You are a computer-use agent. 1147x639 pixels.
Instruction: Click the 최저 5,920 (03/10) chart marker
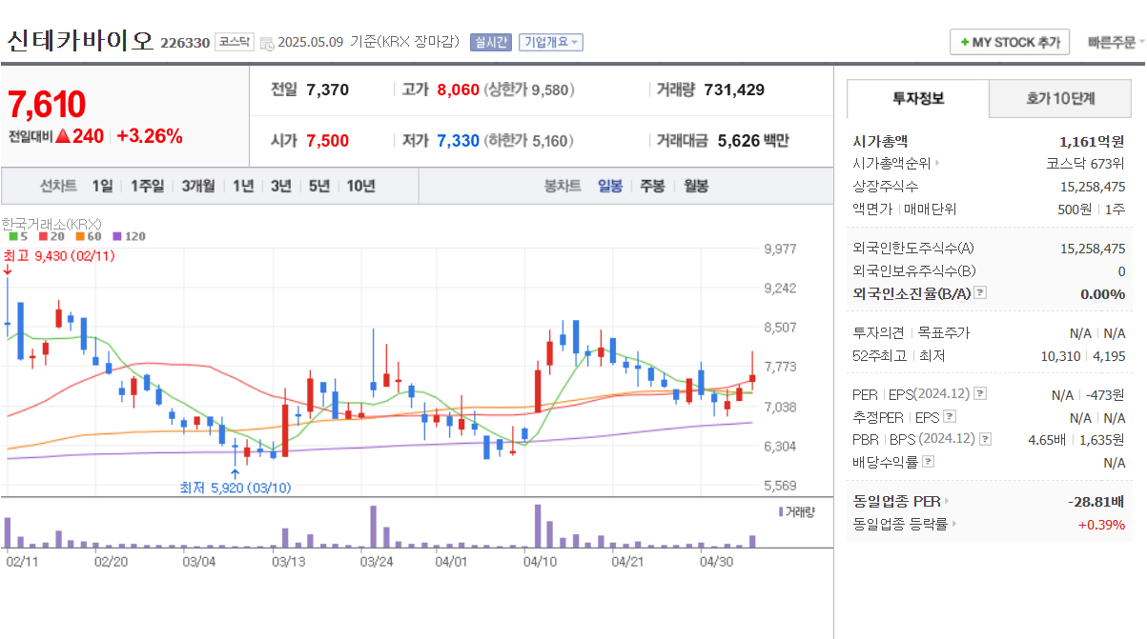tap(236, 488)
